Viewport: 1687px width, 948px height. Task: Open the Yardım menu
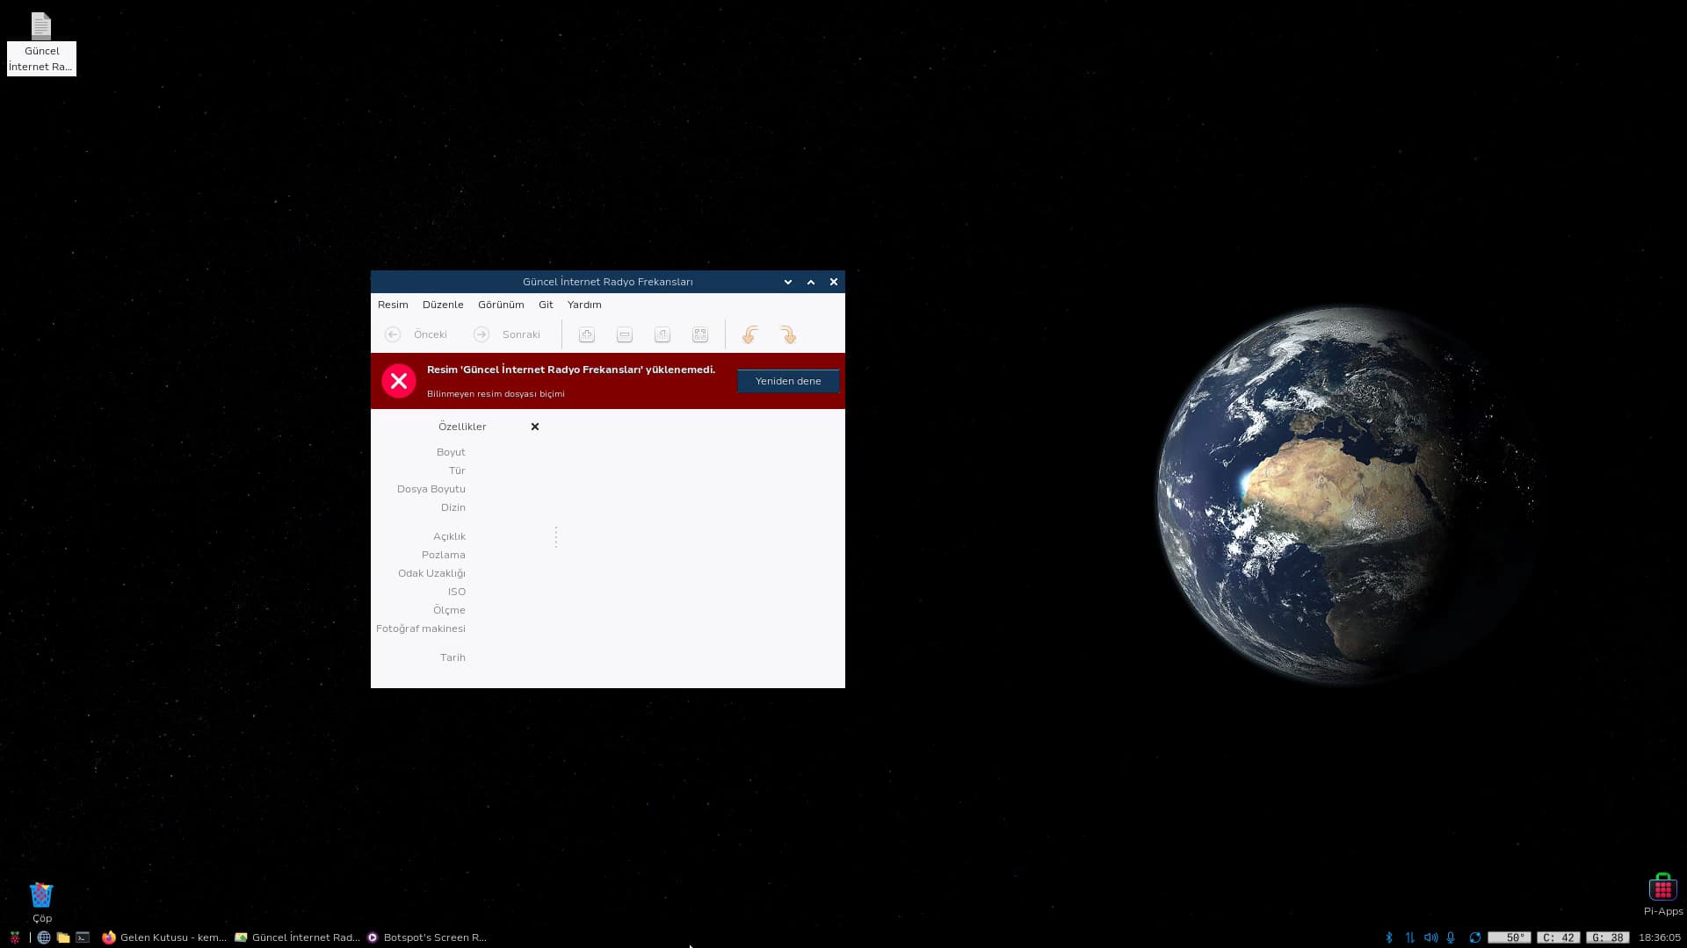coord(584,305)
